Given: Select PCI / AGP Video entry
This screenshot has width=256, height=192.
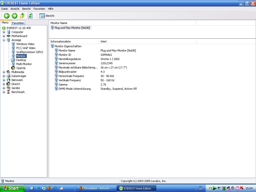Looking at the screenshot, I should 26,48.
